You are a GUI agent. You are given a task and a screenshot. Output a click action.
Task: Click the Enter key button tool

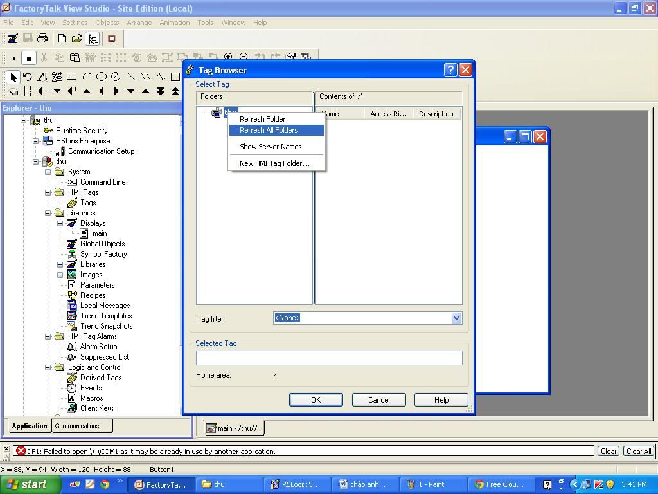point(72,91)
